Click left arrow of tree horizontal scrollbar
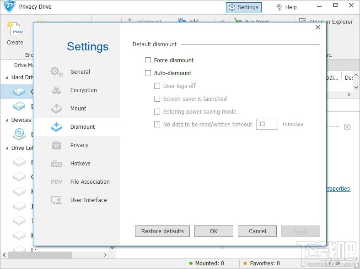 (4, 255)
